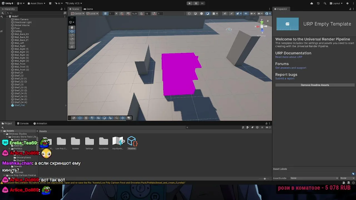Image resolution: width=356 pixels, height=200 pixels.
Task: Click the Remove Readme Assets button
Action: pyautogui.click(x=315, y=85)
